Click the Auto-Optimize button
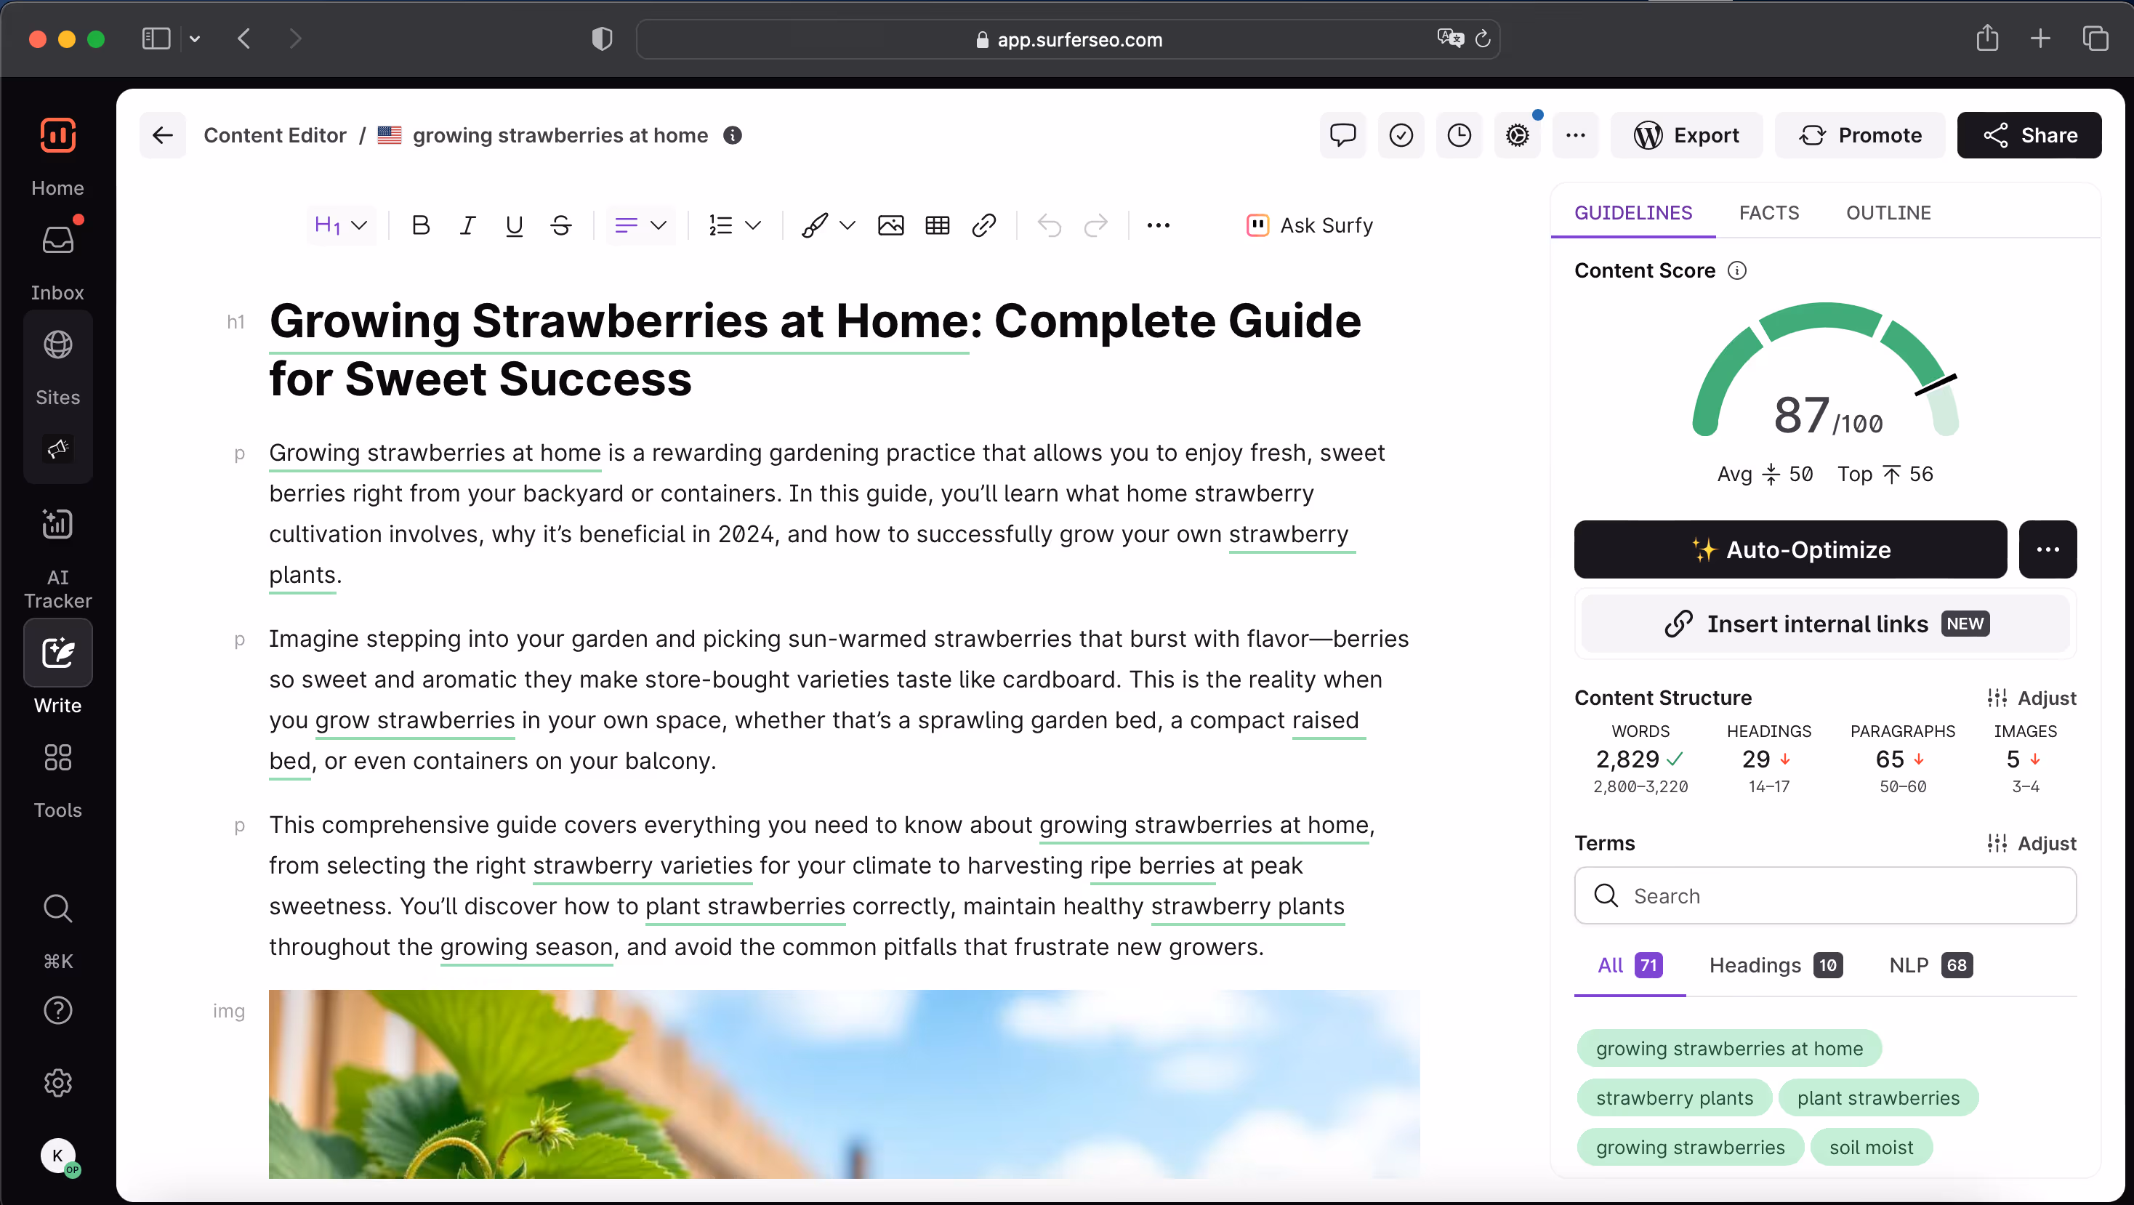 pos(1790,549)
